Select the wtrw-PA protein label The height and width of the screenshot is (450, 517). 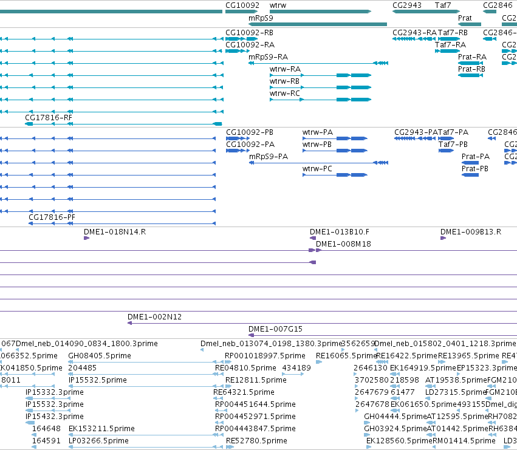click(x=318, y=132)
